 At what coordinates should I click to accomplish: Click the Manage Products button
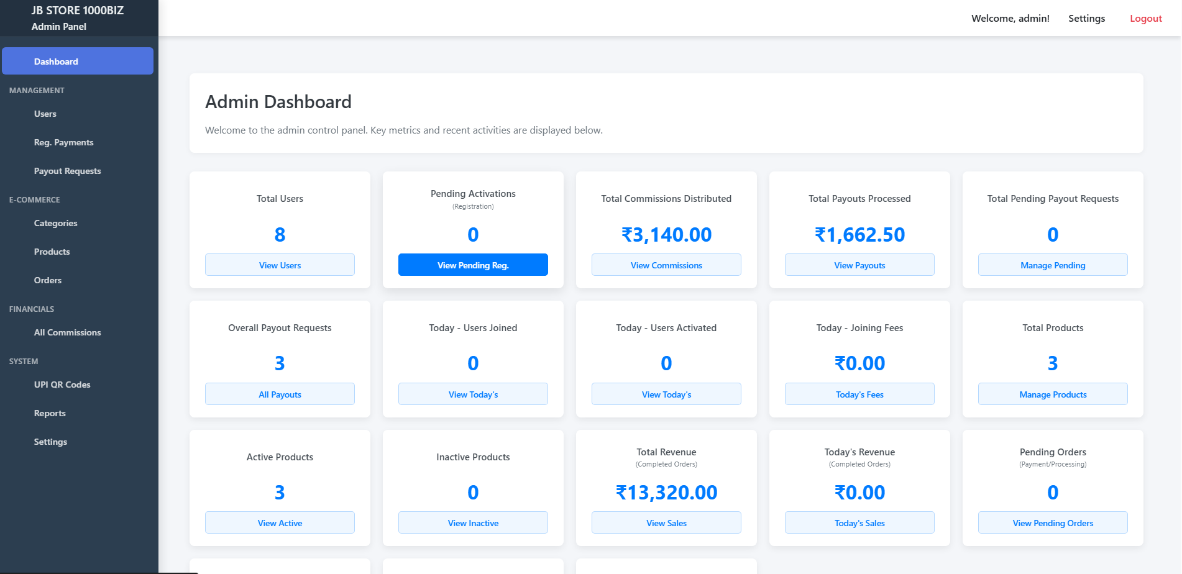click(1053, 394)
